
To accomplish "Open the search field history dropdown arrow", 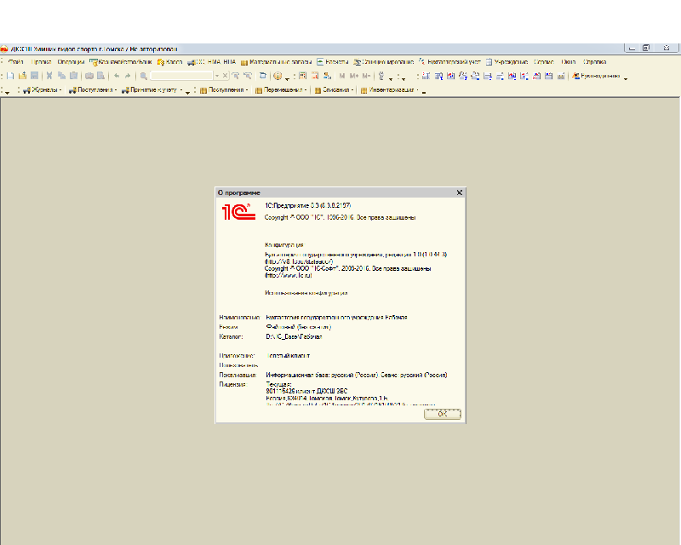I will [x=217, y=76].
